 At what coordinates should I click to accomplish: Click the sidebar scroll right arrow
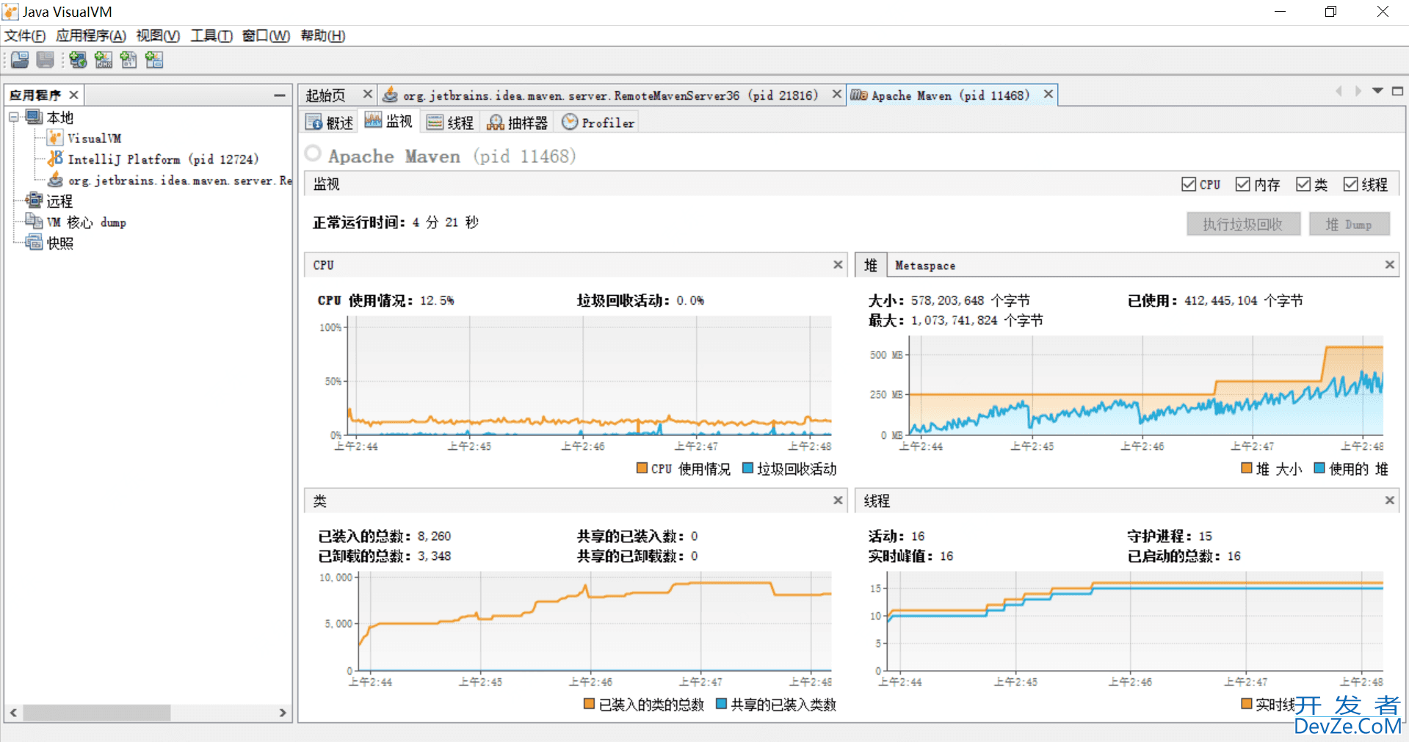(x=283, y=713)
